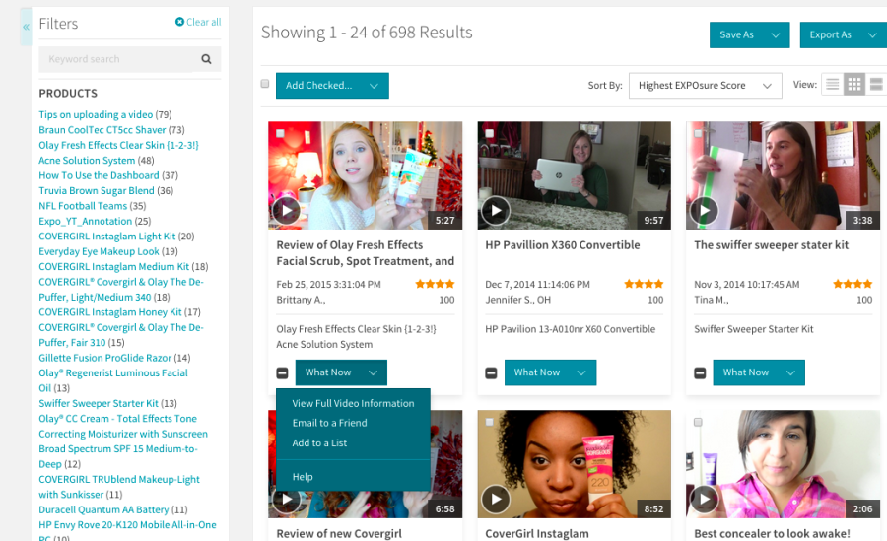Select View Full Video Information menu item
This screenshot has height=541, width=887.
point(353,403)
